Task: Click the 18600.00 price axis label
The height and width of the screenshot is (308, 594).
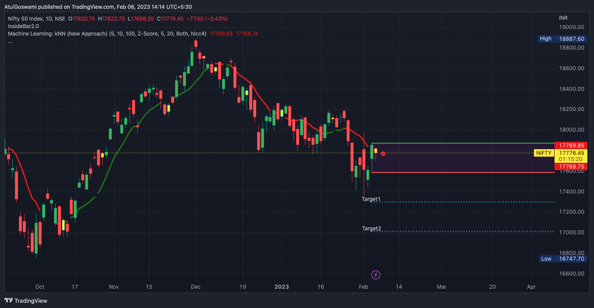Action: pyautogui.click(x=572, y=68)
